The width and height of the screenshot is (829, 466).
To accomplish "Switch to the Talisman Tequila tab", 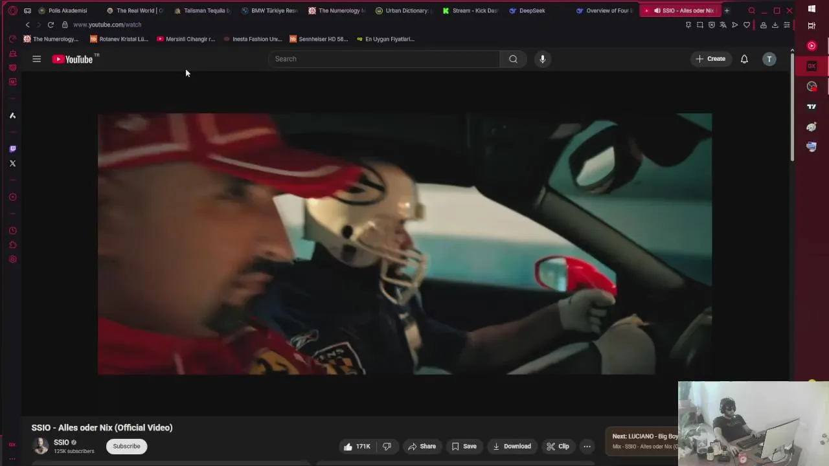I will coord(202,10).
